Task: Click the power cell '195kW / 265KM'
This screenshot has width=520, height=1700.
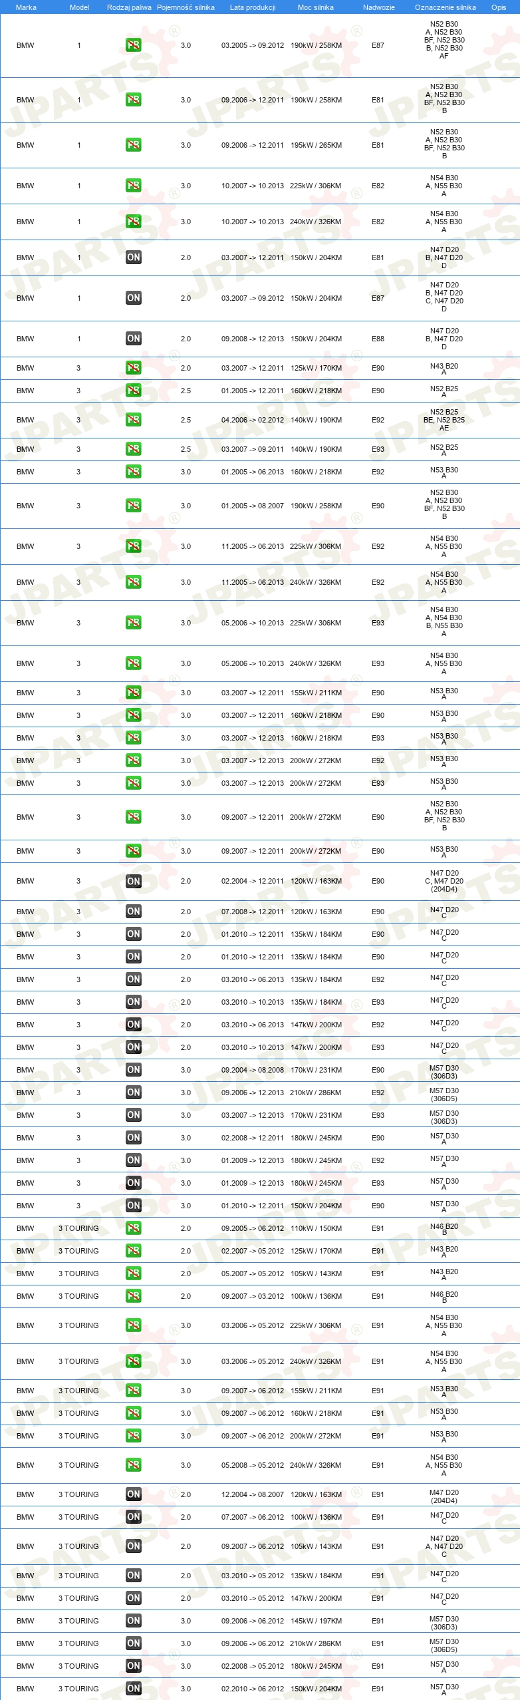Action: [316, 145]
